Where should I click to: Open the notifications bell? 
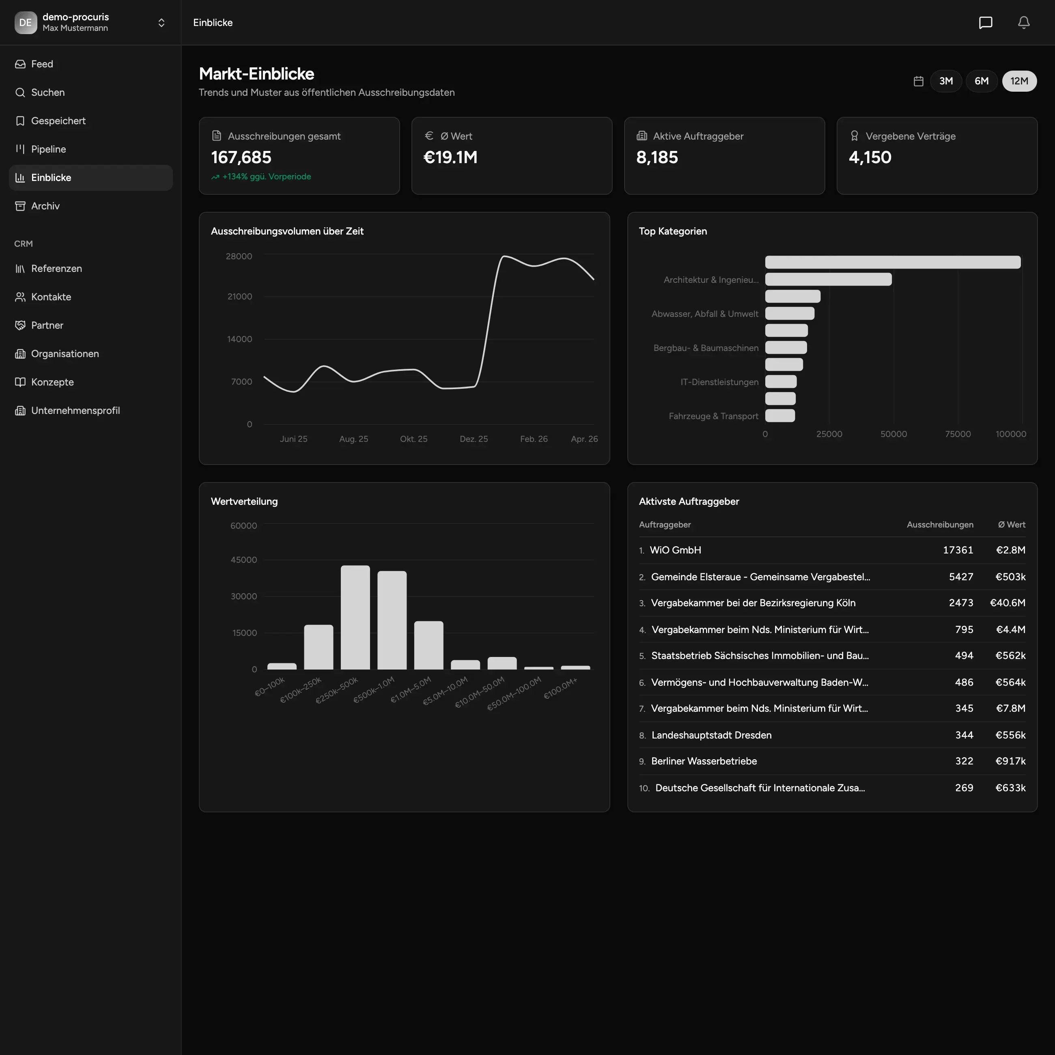pos(1023,22)
